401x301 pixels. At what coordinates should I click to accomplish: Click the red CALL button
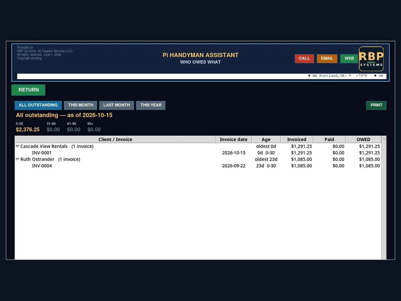click(x=304, y=58)
